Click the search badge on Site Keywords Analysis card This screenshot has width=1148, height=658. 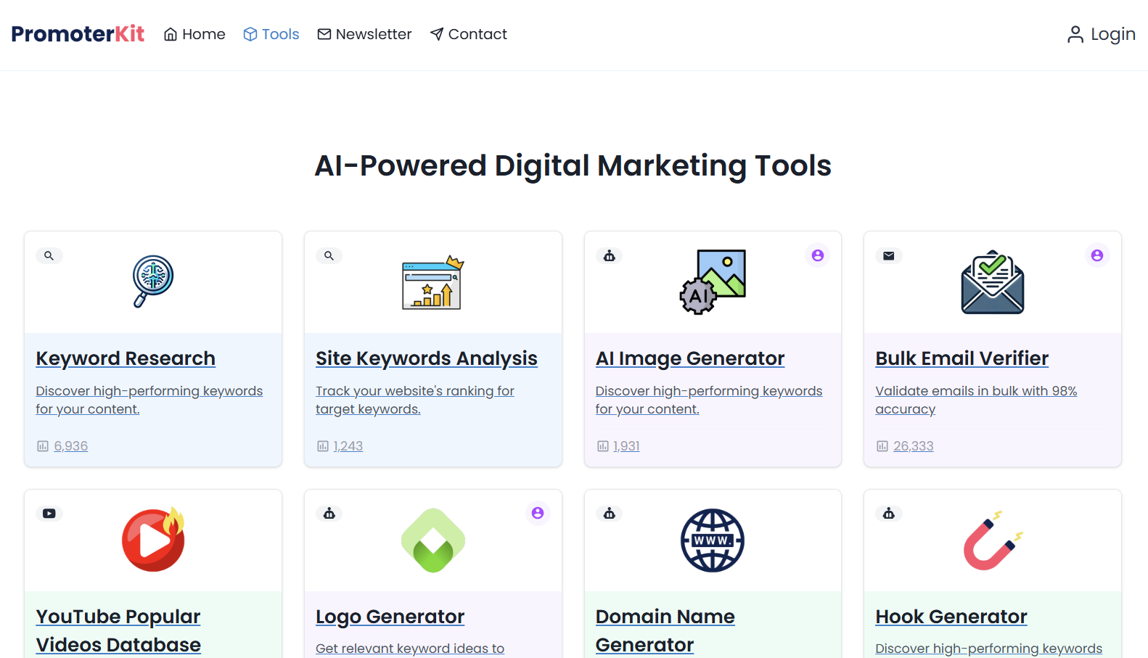tap(329, 255)
